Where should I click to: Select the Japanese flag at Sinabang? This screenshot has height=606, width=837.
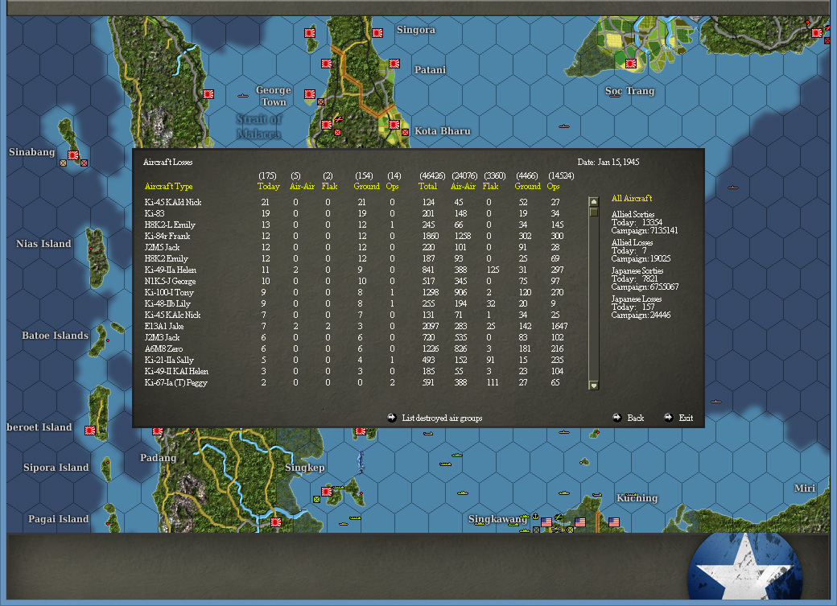point(73,155)
